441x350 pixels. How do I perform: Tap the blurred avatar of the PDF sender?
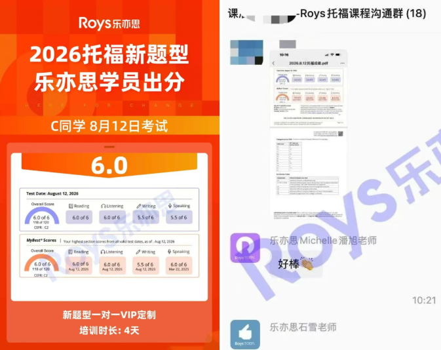tap(246, 52)
